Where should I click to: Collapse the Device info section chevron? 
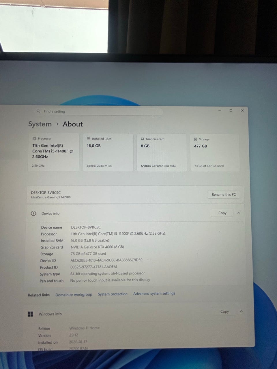click(x=239, y=213)
